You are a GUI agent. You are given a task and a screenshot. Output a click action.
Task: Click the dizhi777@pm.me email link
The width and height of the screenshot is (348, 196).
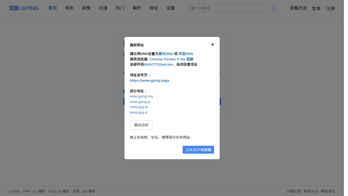click(x=158, y=65)
